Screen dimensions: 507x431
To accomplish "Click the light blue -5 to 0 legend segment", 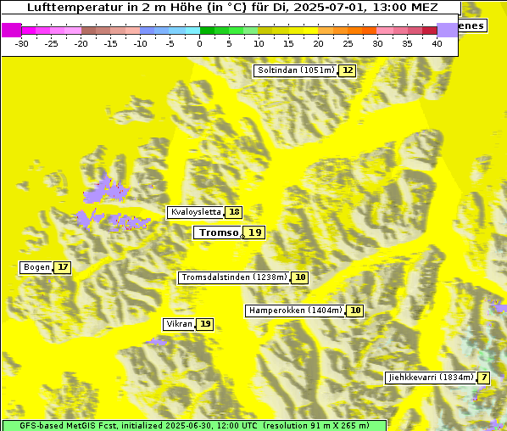I will [x=185, y=31].
